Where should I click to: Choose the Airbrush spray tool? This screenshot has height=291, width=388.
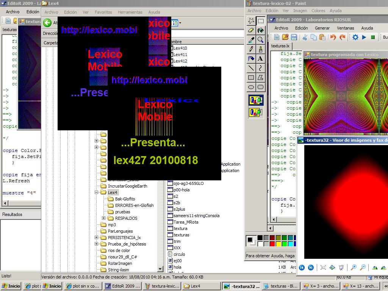(251, 58)
